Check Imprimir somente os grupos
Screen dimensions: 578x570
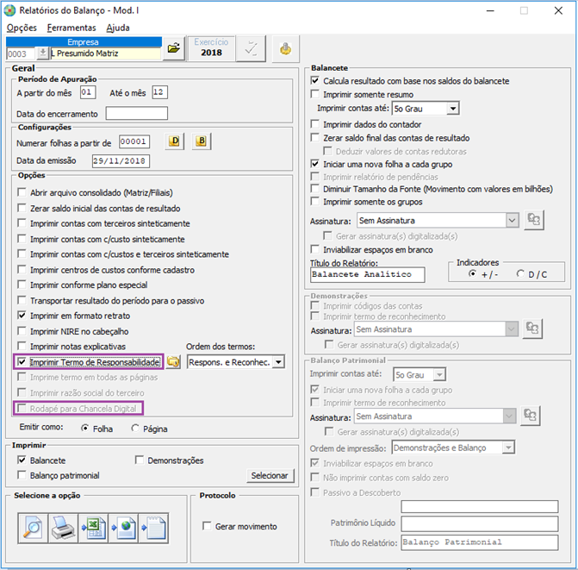(x=314, y=201)
